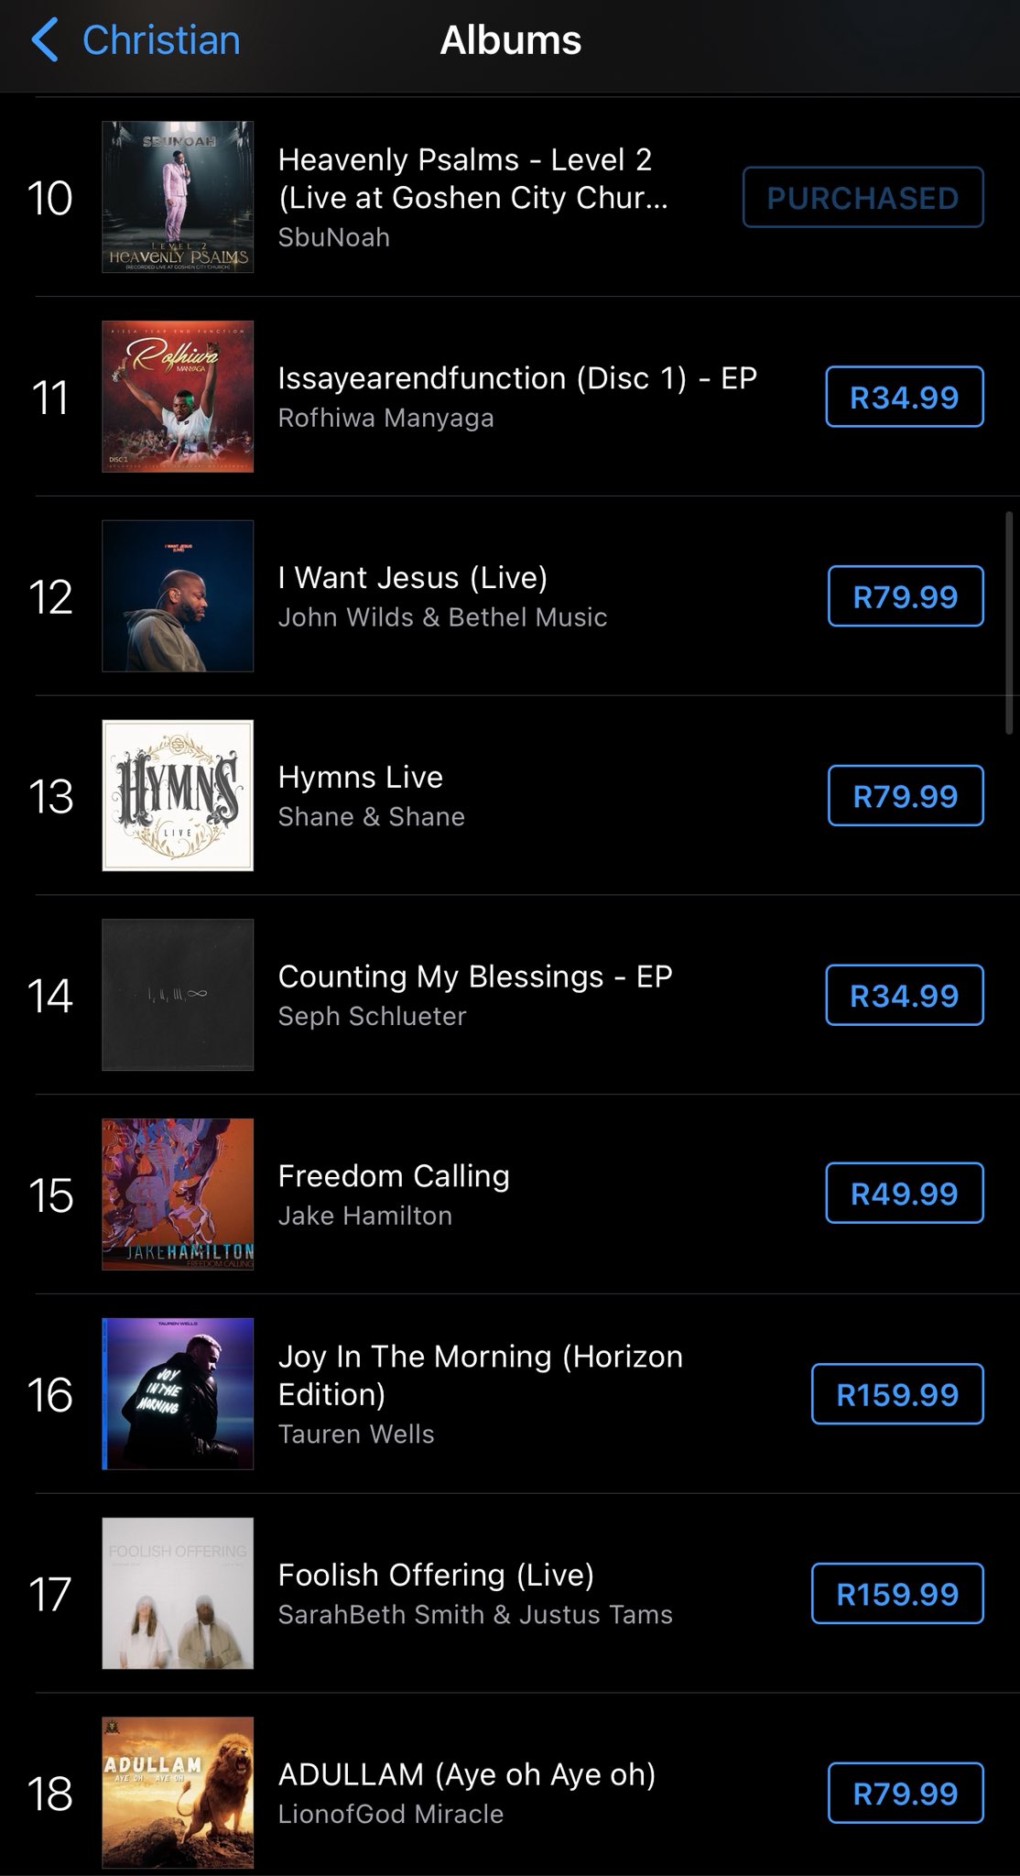This screenshot has height=1876, width=1020.
Task: Tap the back chevron arrow icon
Action: tap(44, 41)
